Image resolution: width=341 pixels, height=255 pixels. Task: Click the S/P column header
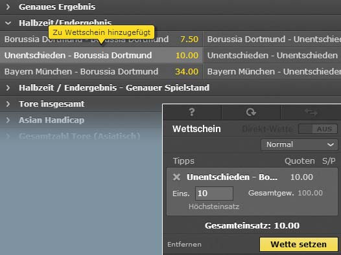click(329, 161)
